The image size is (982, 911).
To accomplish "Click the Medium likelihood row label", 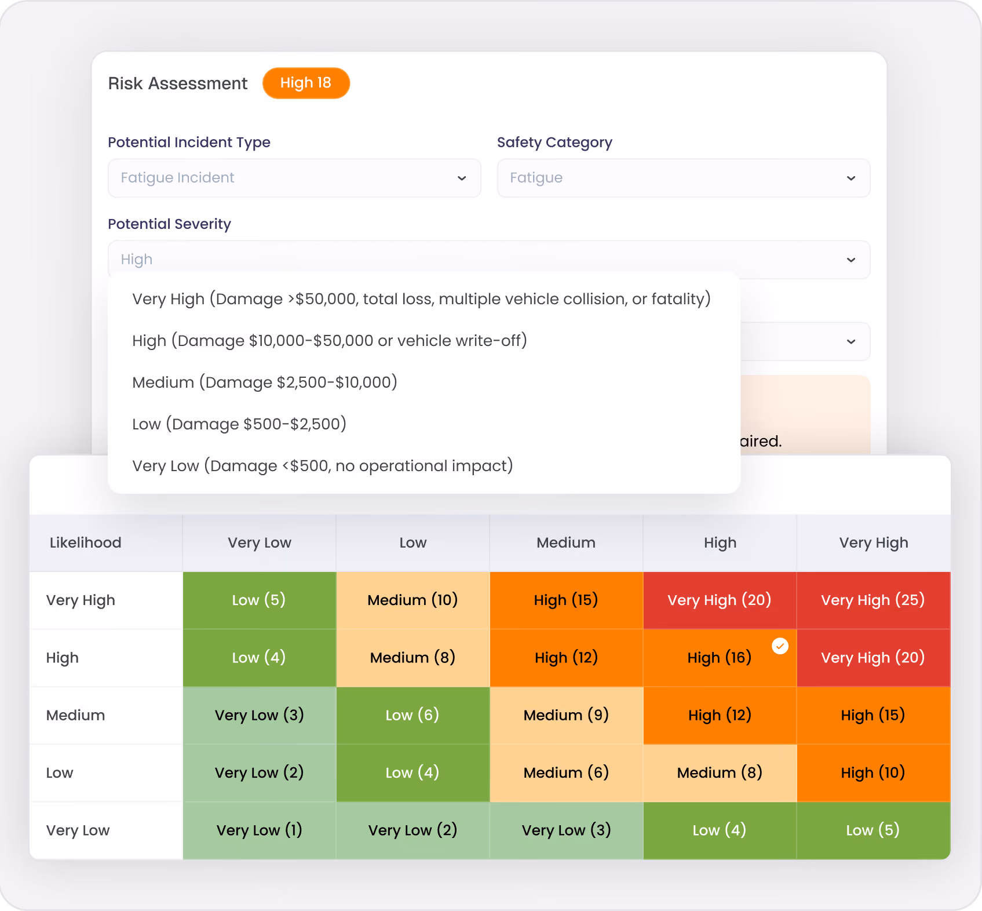I will pyautogui.click(x=76, y=715).
